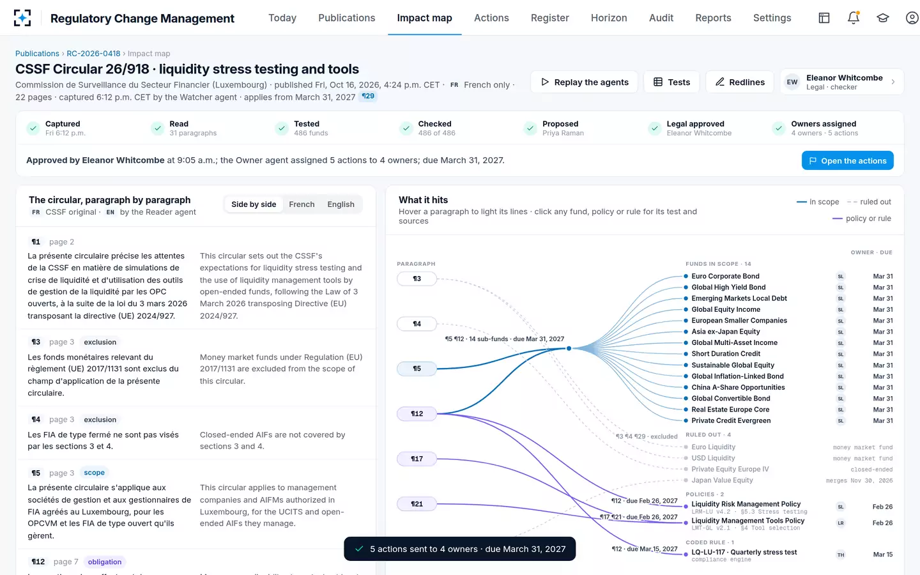The width and height of the screenshot is (920, 575).
Task: Click the ruled-out Japan Value Equity fund
Action: [722, 480]
